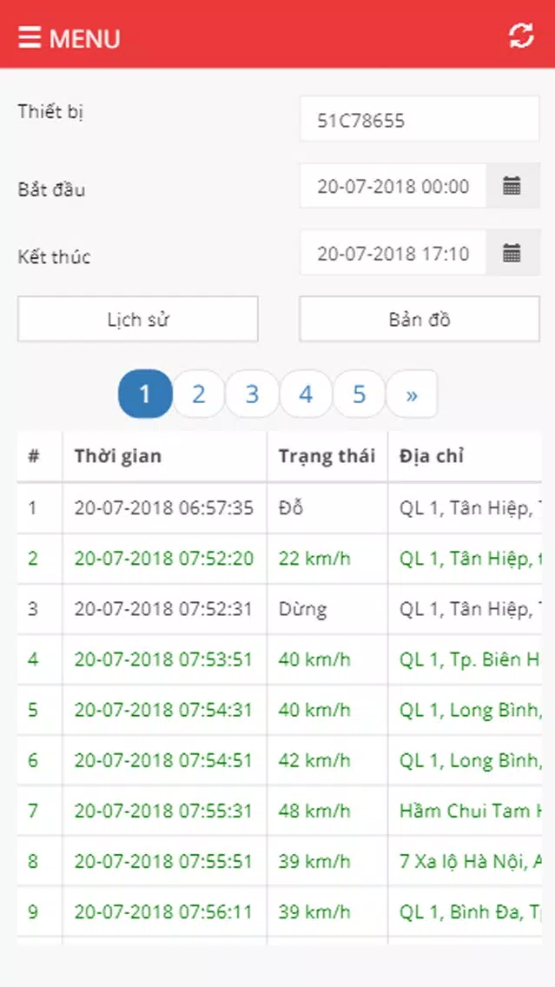The height and width of the screenshot is (987, 555).
Task: Click address QL 1, Tân Hiệp in row 1
Action: 470,508
